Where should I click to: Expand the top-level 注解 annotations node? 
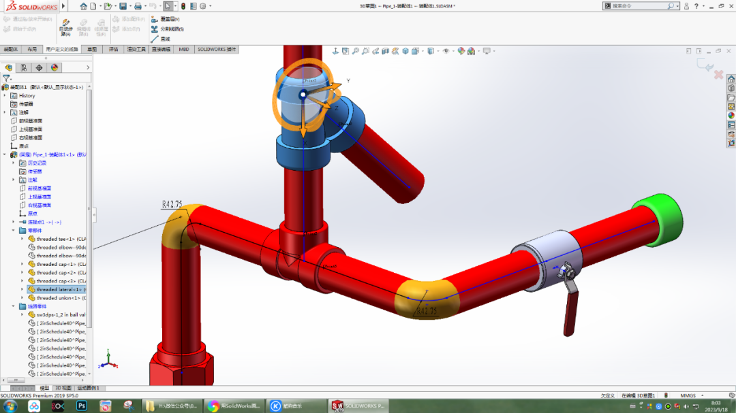(x=5, y=112)
